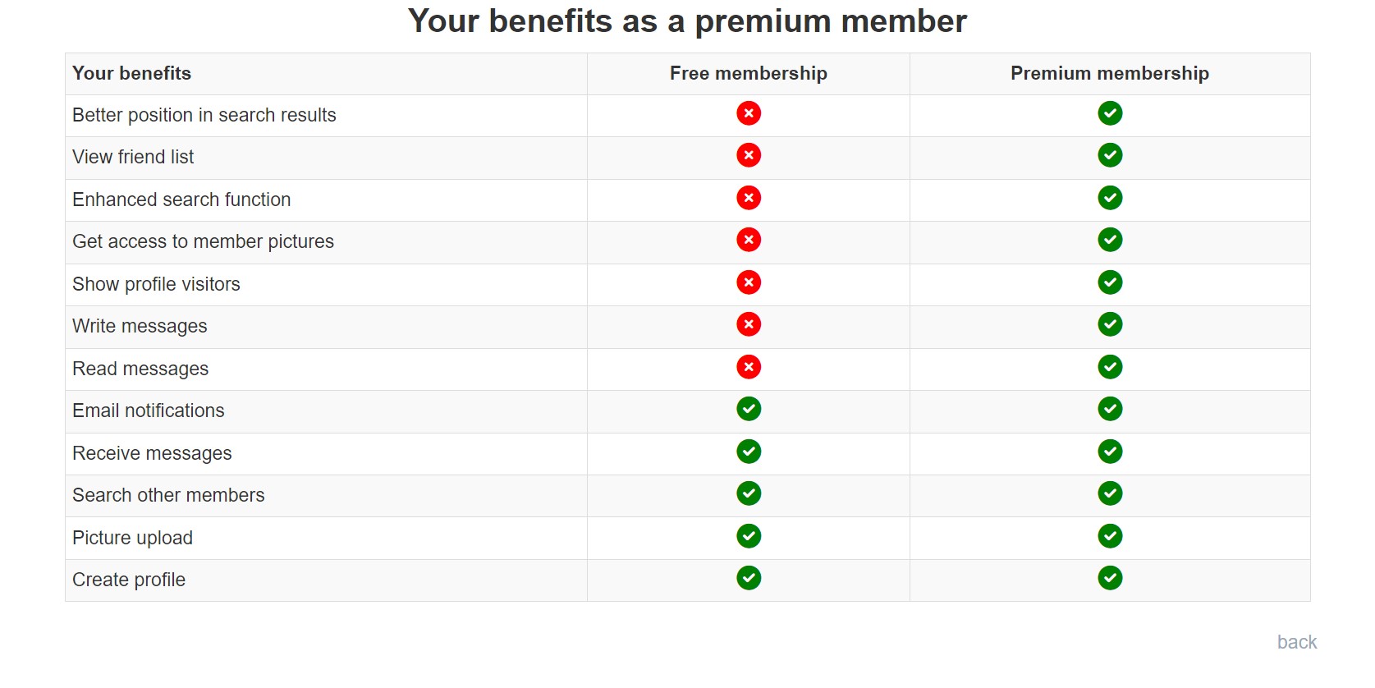The height and width of the screenshot is (688, 1375).
Task: Click red X icon for View friend list
Action: 749,155
